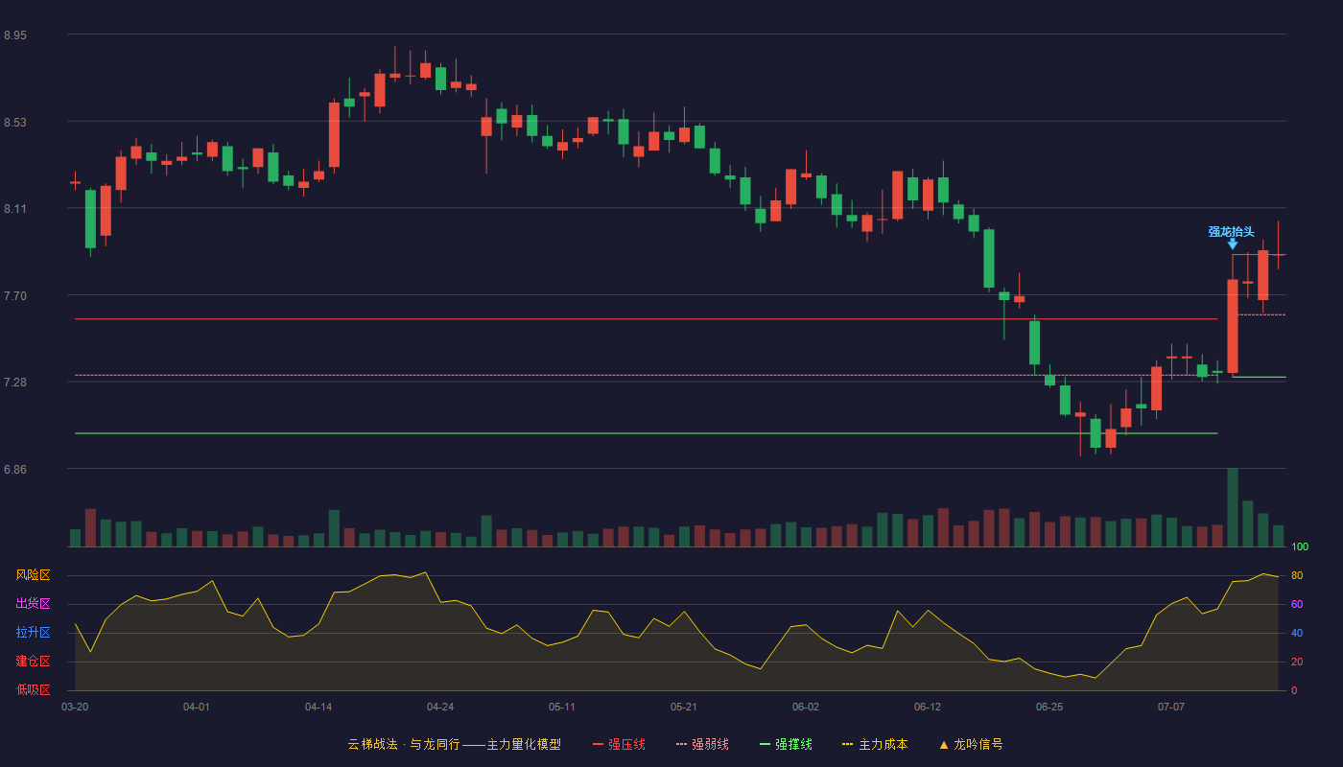Viewport: 1343px width, 767px height.
Task: Toggle the 强压线 legend item
Action: click(x=619, y=744)
